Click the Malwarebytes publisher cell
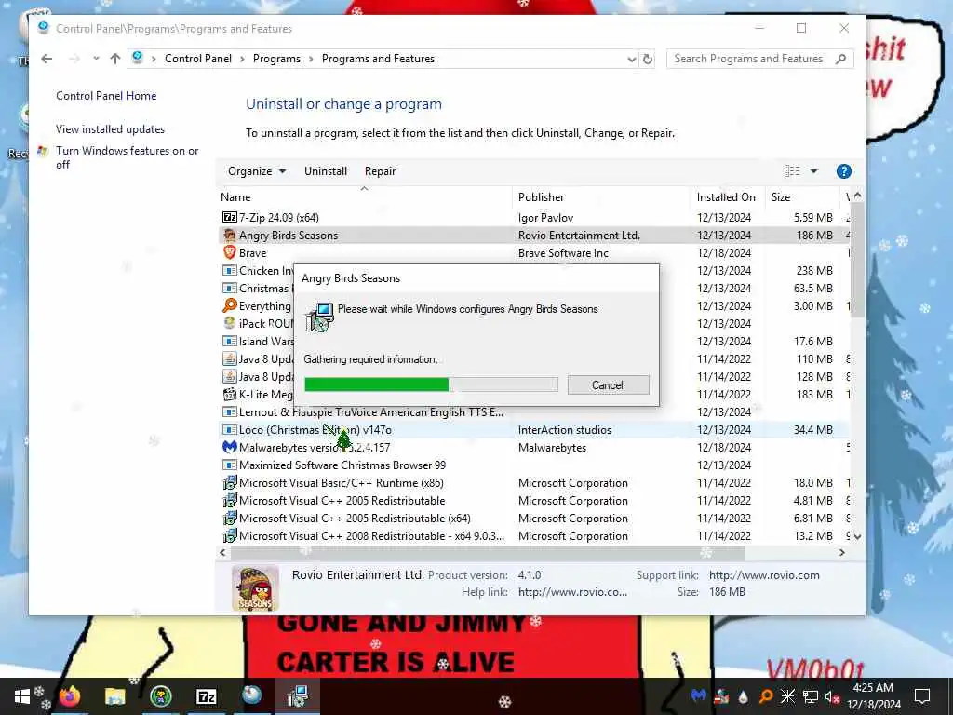Image resolution: width=953 pixels, height=715 pixels. [552, 448]
